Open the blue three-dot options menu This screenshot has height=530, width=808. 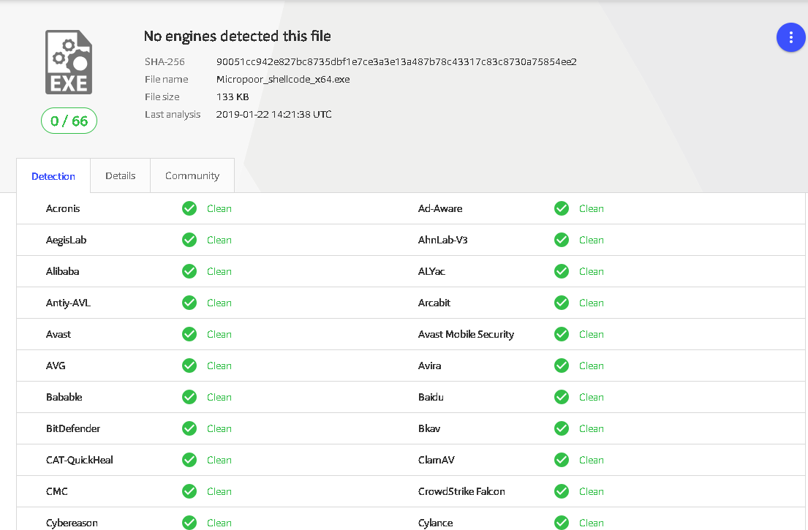790,37
